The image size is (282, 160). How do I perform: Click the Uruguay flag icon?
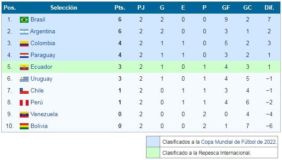click(24, 79)
